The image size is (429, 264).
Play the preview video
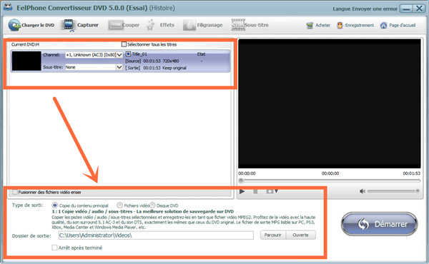pyautogui.click(x=242, y=191)
